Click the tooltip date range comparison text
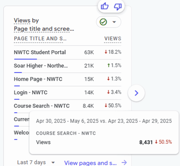180x166 pixels. pos(104,121)
